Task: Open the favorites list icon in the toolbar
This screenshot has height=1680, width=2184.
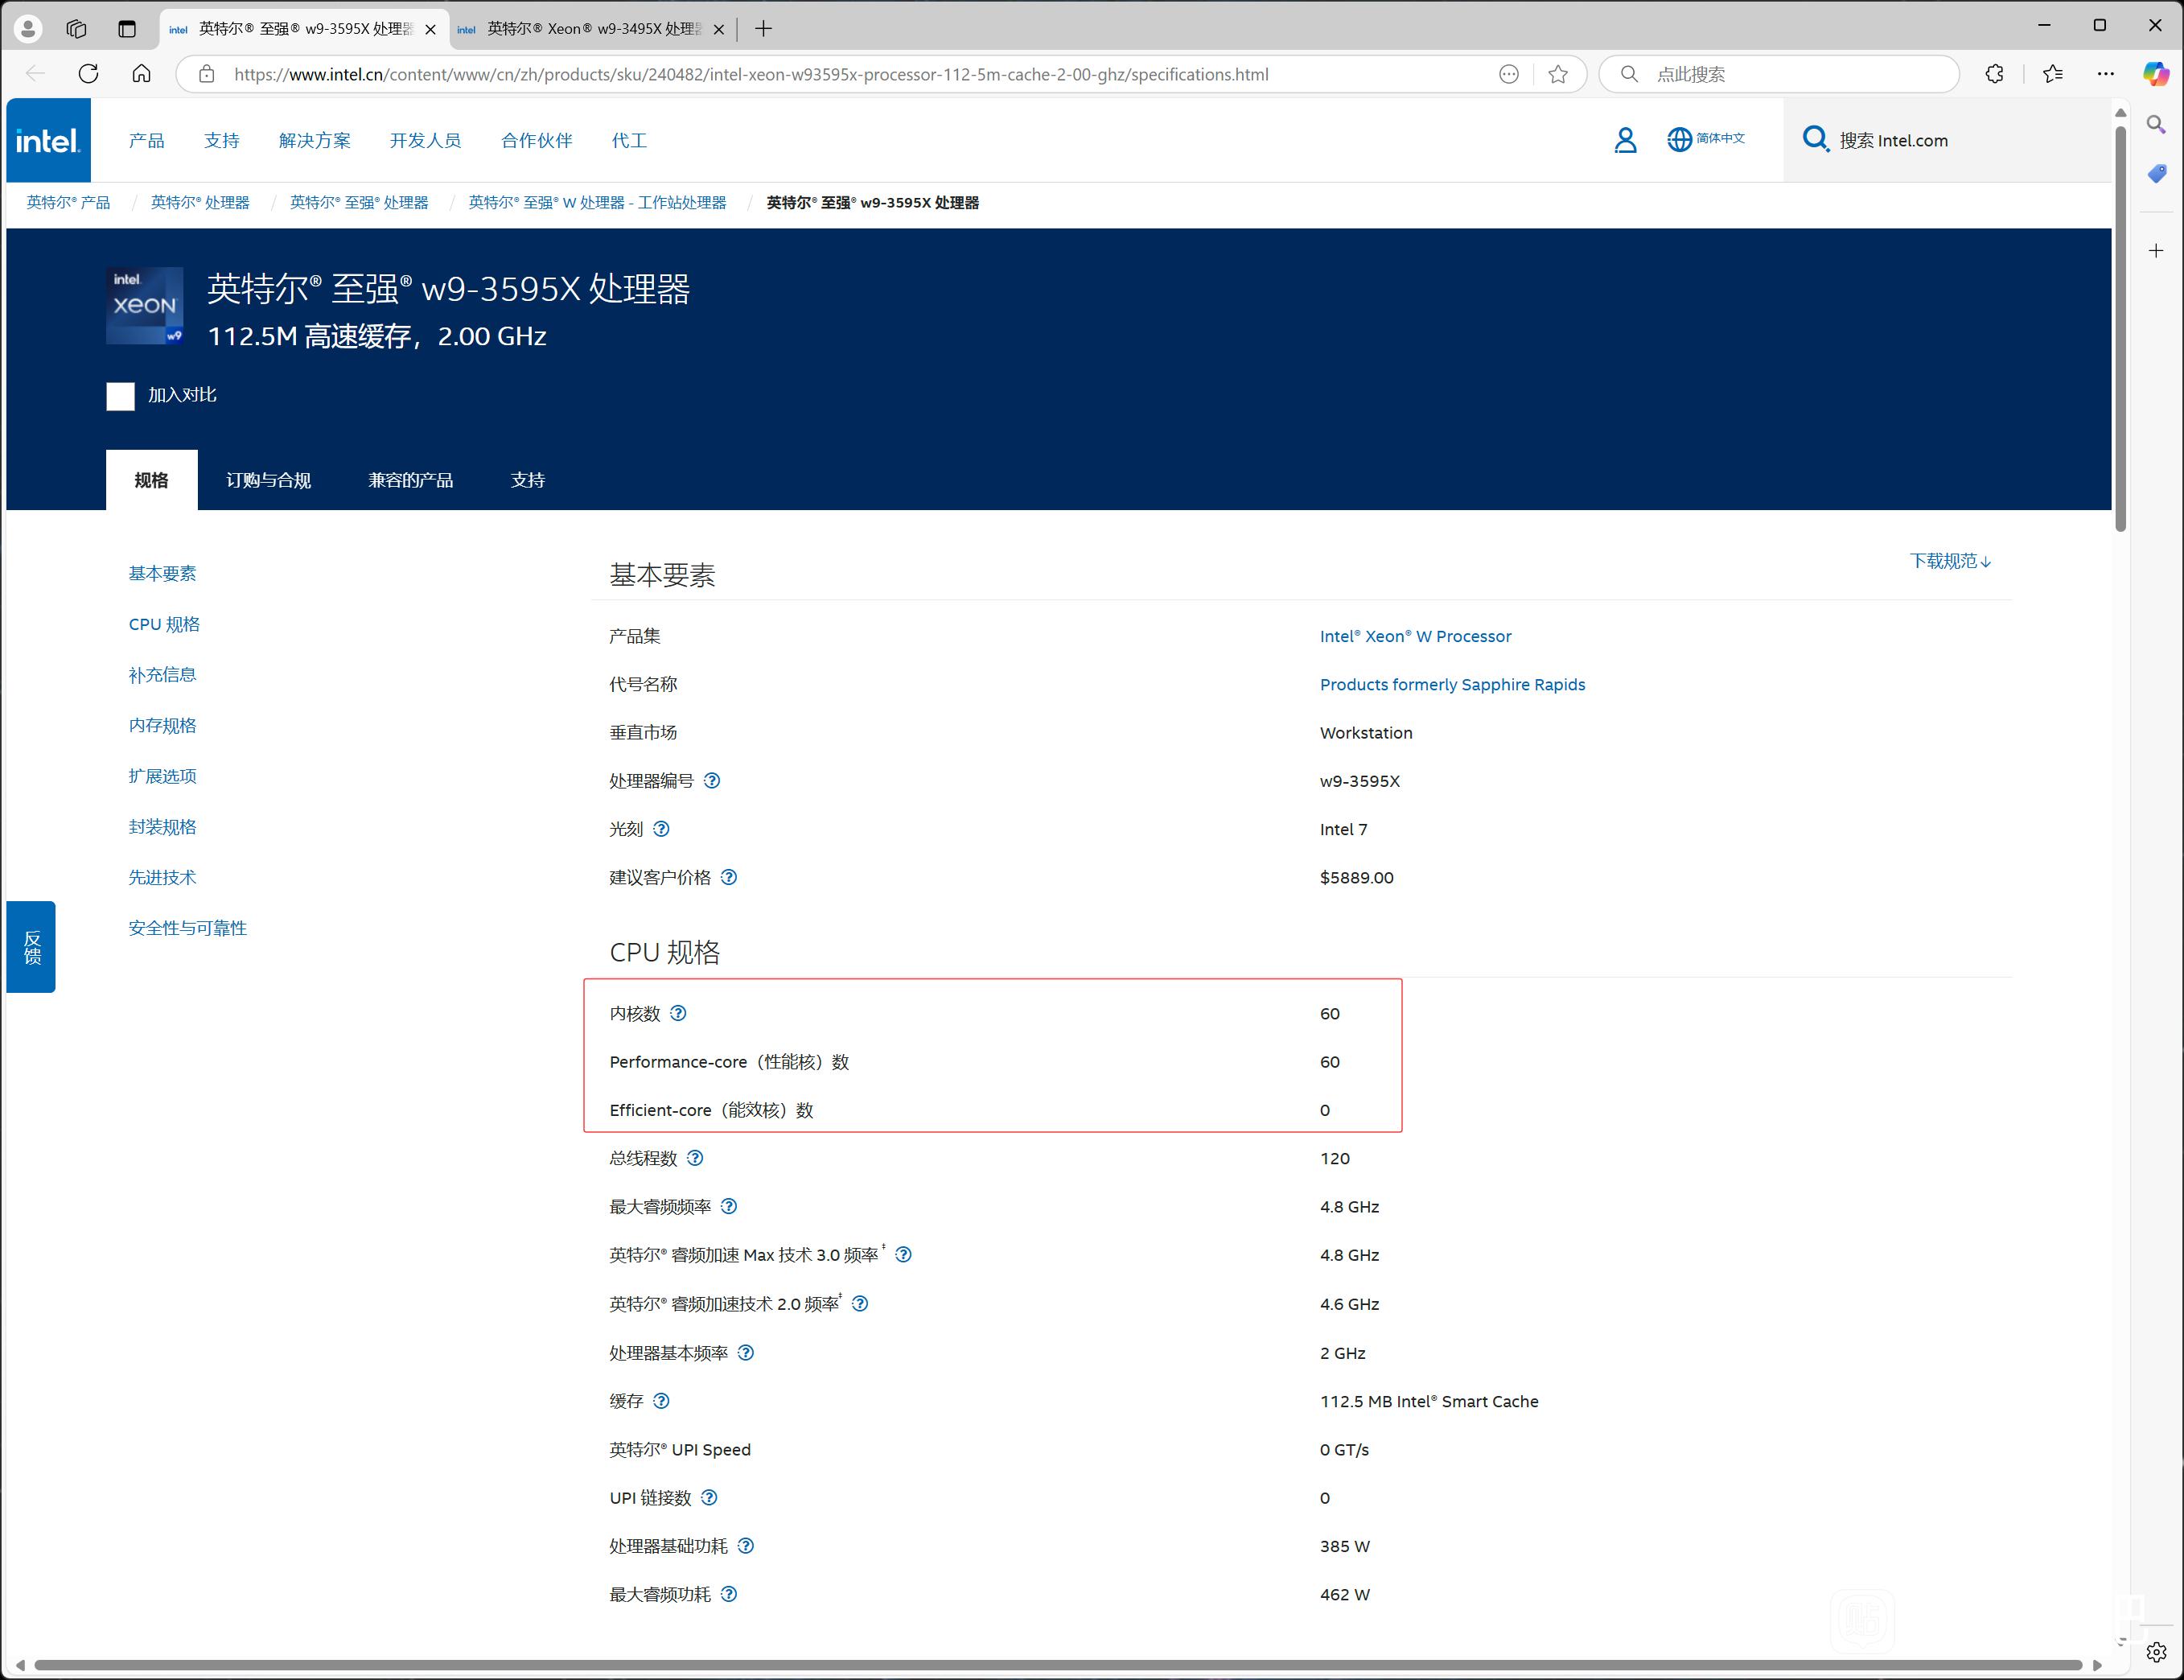Action: (x=2053, y=74)
